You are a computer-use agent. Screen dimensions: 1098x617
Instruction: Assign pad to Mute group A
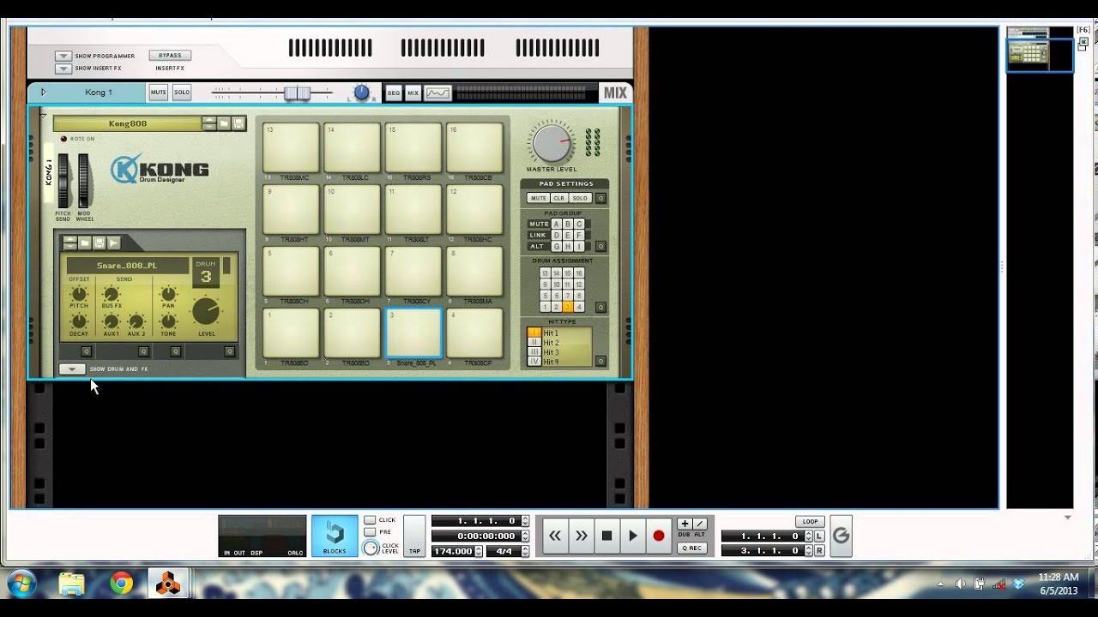556,224
